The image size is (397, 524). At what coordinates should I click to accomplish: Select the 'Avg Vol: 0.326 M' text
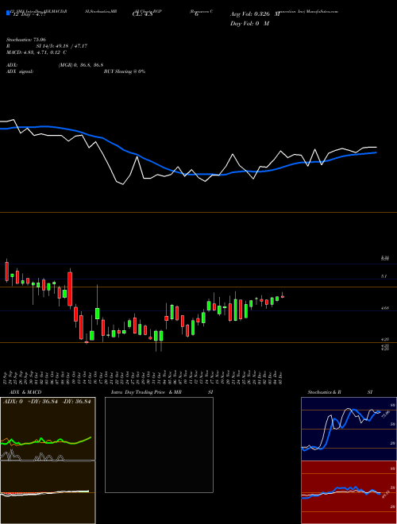[255, 14]
